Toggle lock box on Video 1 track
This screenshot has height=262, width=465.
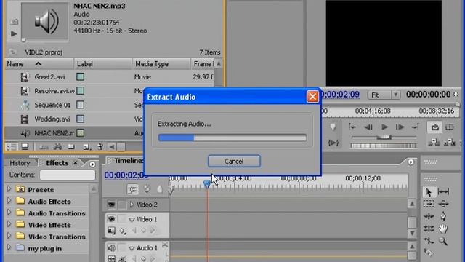point(122,219)
